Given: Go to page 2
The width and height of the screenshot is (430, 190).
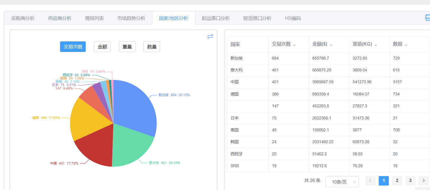Looking at the screenshot, I should click(397, 181).
